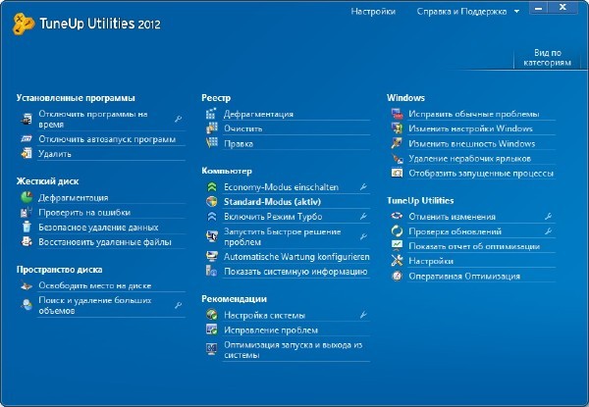Click 'Исправить обычные проблемы' link
Screen dimensions: 589x407
(x=474, y=114)
